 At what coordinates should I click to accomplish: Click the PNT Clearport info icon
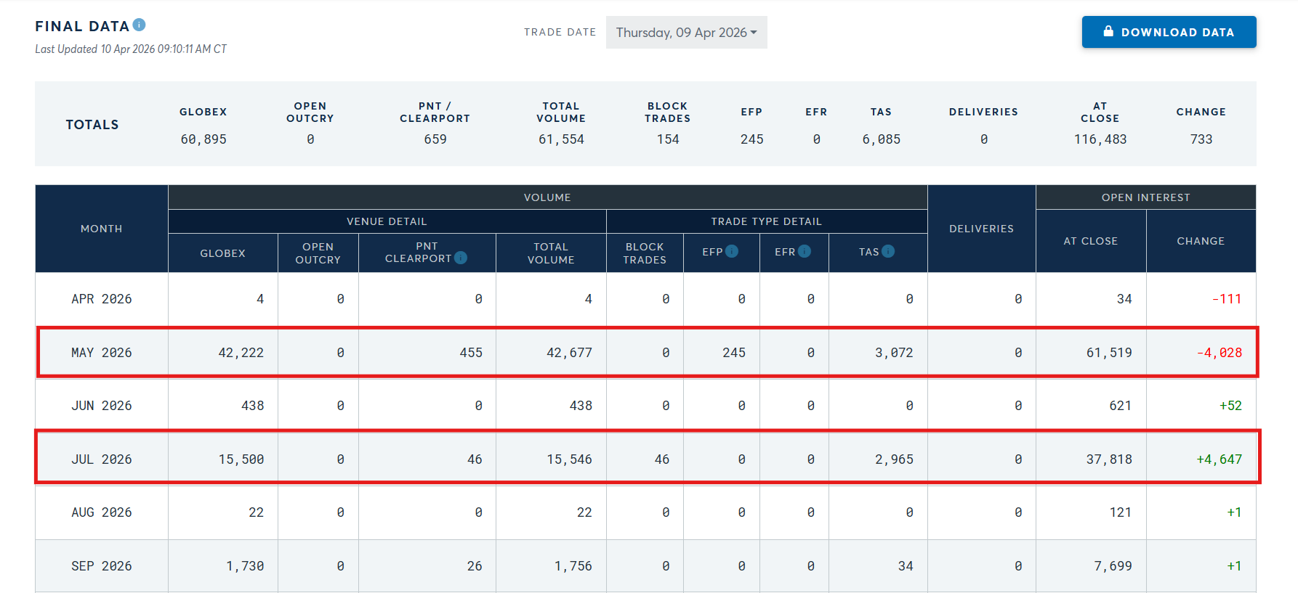coord(461,258)
